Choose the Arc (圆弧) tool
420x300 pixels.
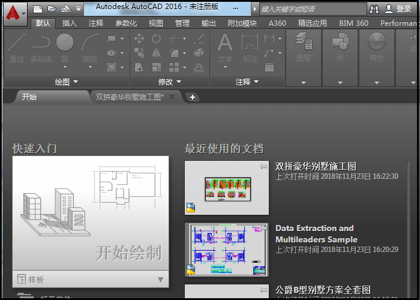pyautogui.click(x=89, y=43)
